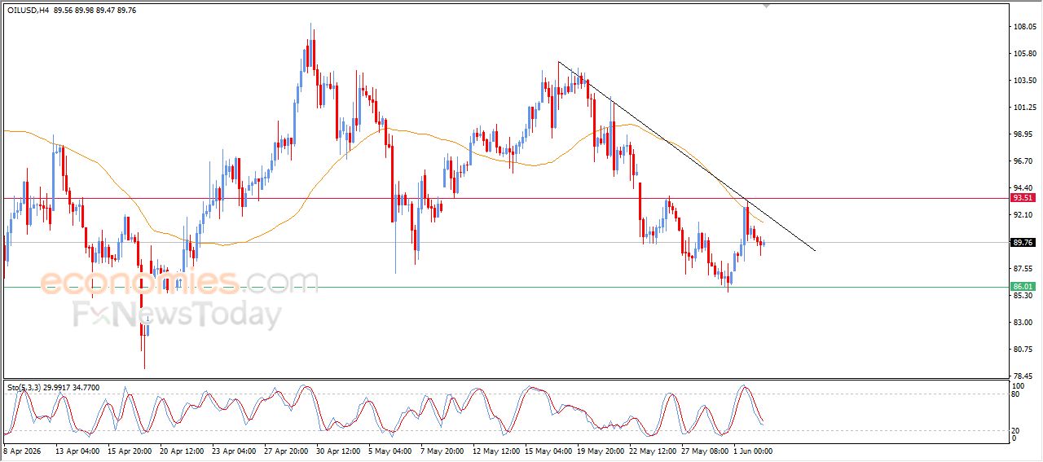Click the 92.10 price axis label
1043x462 pixels.
point(1024,215)
